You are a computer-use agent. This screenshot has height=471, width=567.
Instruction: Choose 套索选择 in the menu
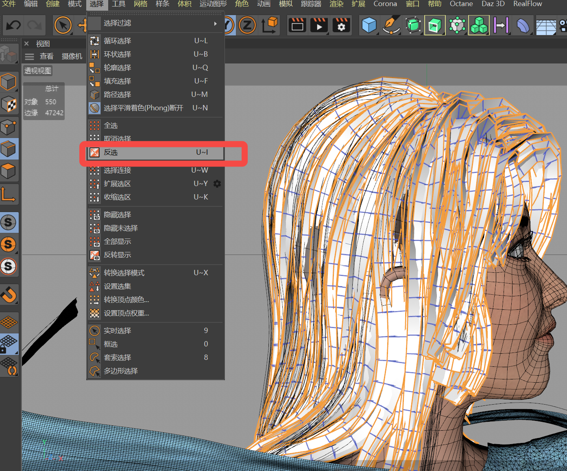coord(156,357)
